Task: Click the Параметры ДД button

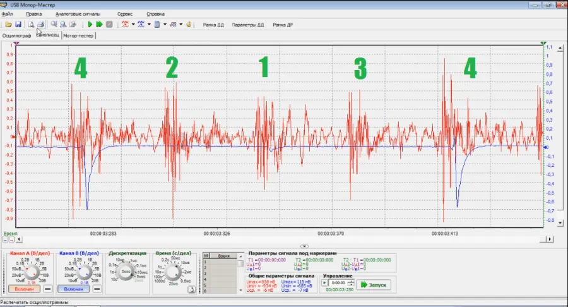Action: click(x=248, y=25)
